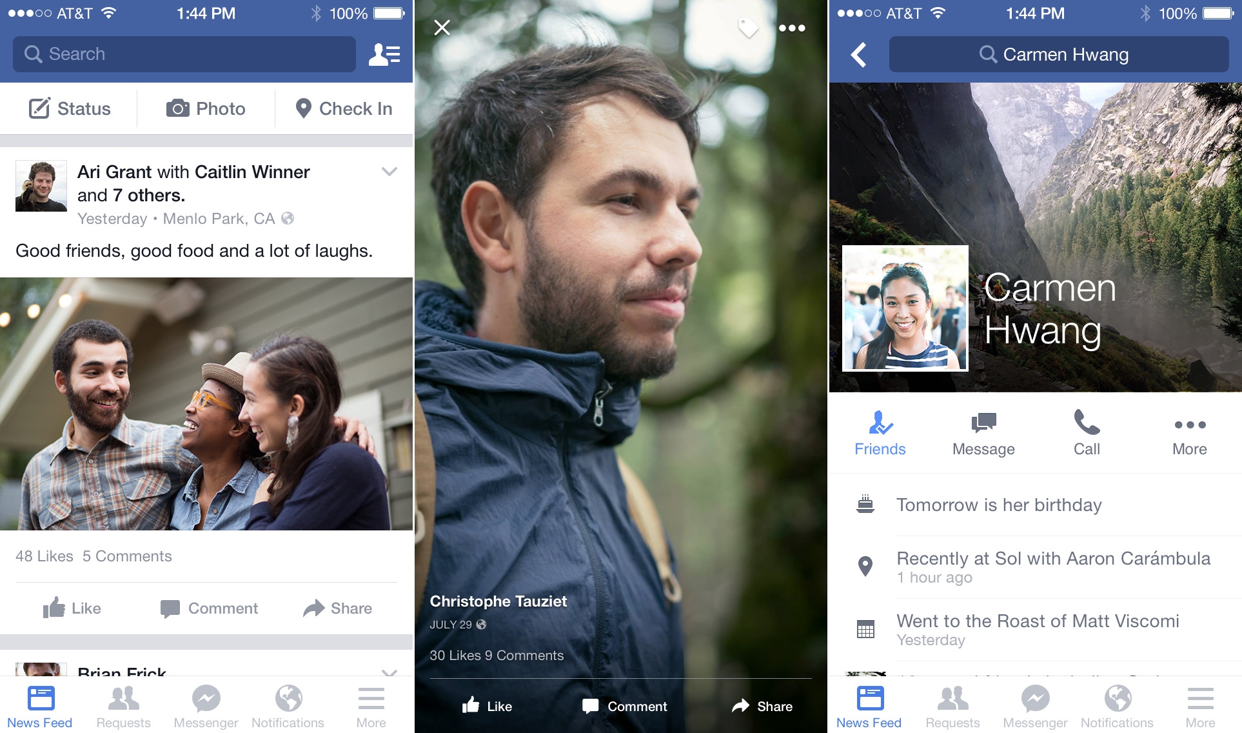Select the Check In tab

340,108
